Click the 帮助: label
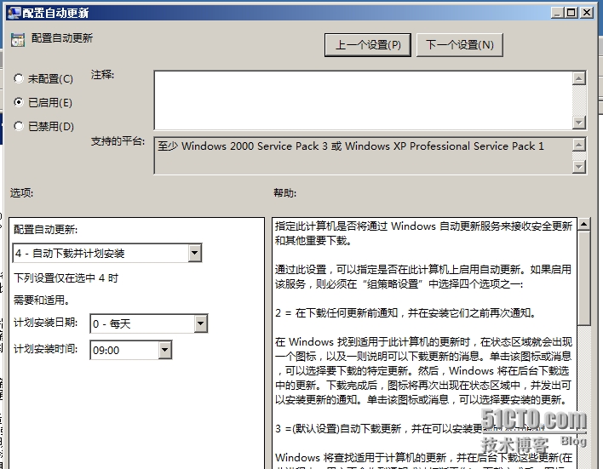The width and height of the screenshot is (603, 469). 285,192
